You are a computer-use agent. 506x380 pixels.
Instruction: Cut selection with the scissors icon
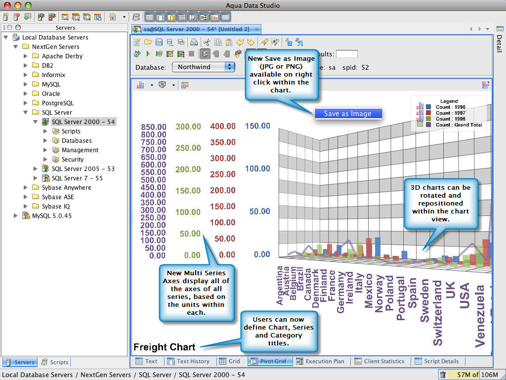(x=207, y=42)
